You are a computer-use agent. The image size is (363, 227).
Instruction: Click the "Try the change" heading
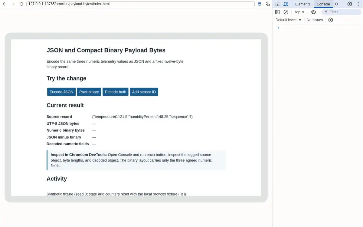[66, 78]
